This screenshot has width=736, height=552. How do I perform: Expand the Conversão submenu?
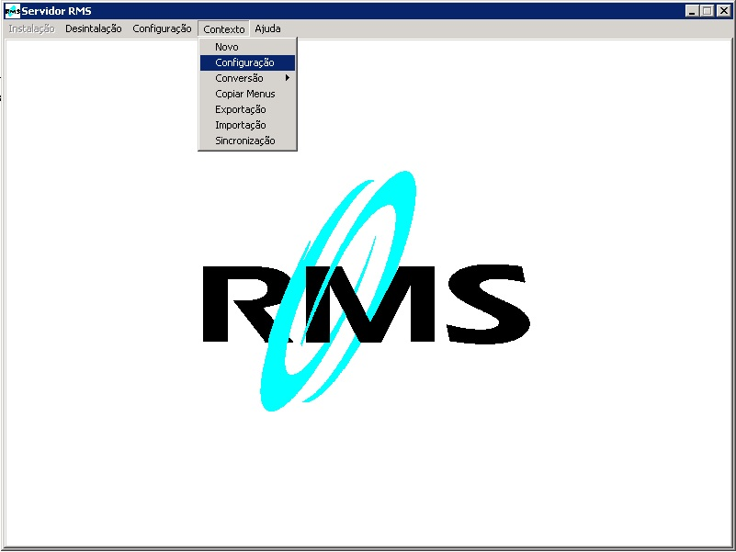(247, 78)
